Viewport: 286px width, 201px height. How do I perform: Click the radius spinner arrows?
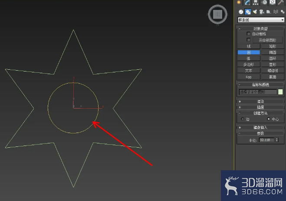tap(277, 140)
